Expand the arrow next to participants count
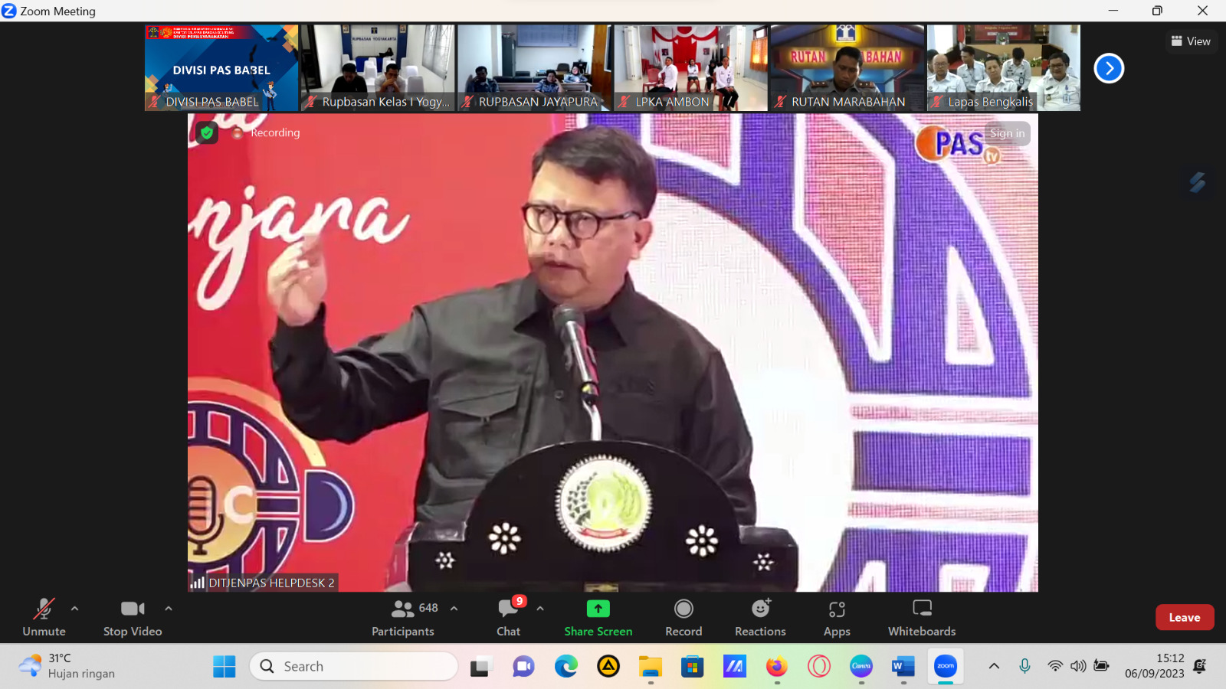 [x=454, y=609]
